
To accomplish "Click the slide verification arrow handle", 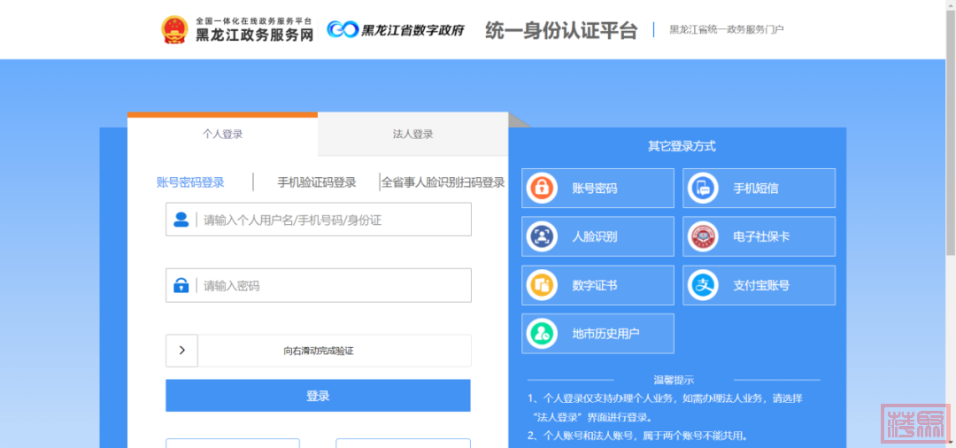I will (x=182, y=351).
